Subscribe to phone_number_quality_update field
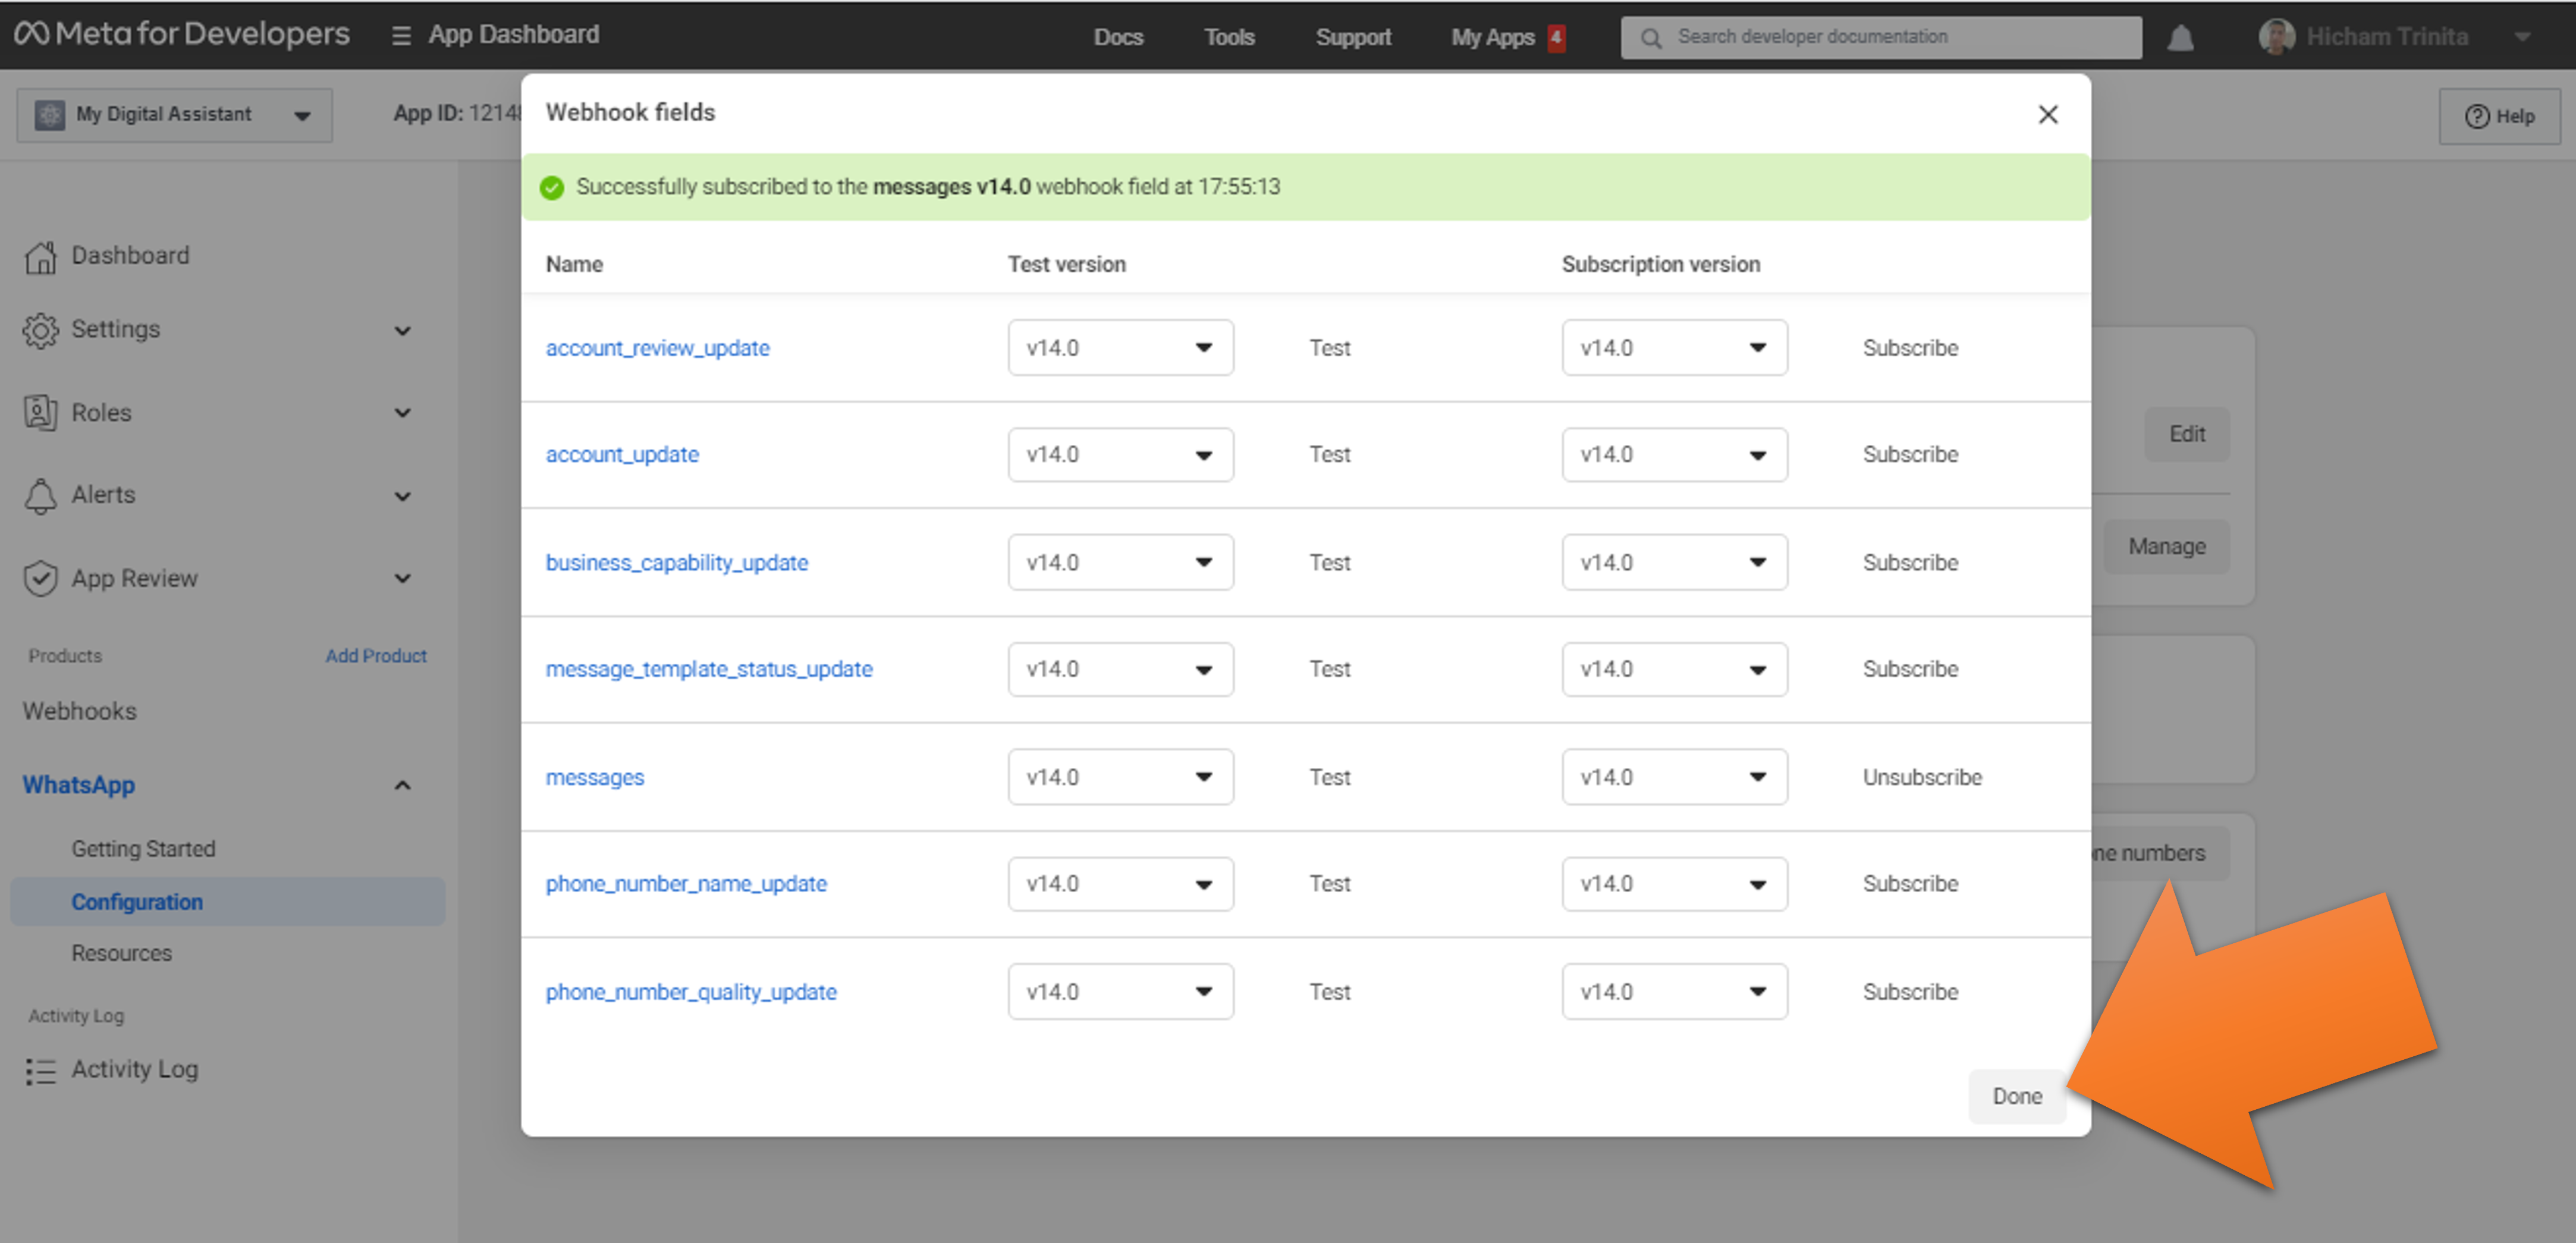The width and height of the screenshot is (2576, 1243). tap(1909, 991)
